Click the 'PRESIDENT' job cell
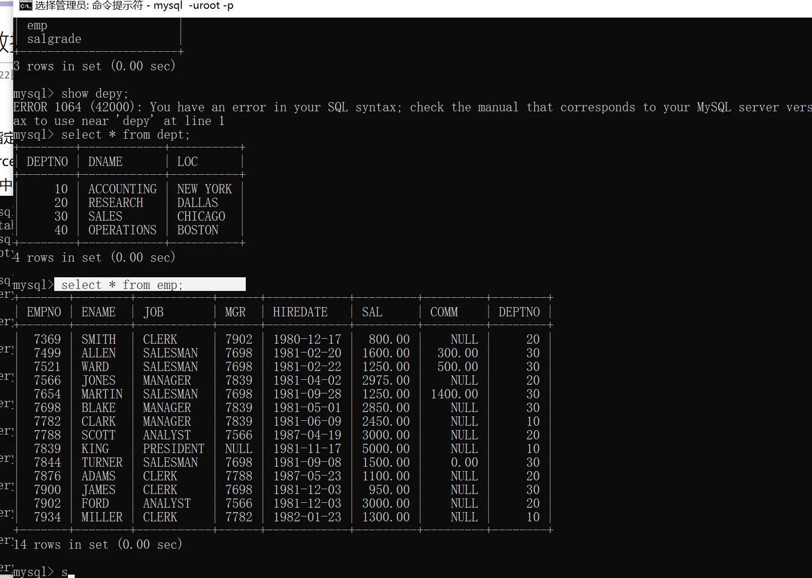Viewport: 812px width, 578px height. 173,449
